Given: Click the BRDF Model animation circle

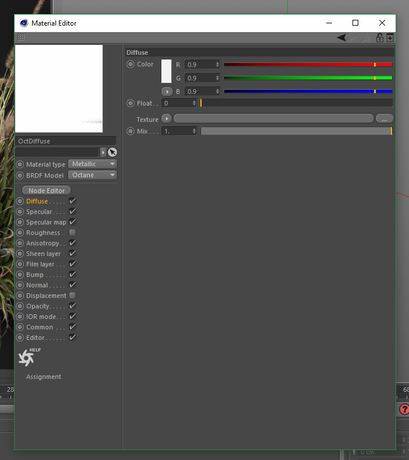Looking at the screenshot, I should pos(20,175).
